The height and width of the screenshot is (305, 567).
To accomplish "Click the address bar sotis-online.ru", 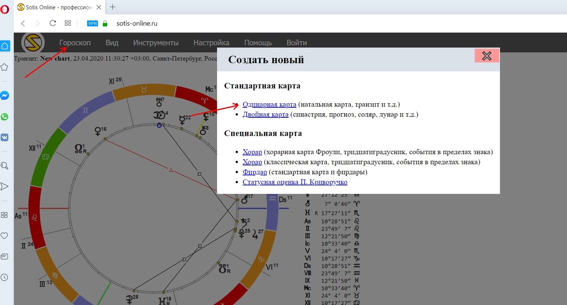I will (137, 23).
